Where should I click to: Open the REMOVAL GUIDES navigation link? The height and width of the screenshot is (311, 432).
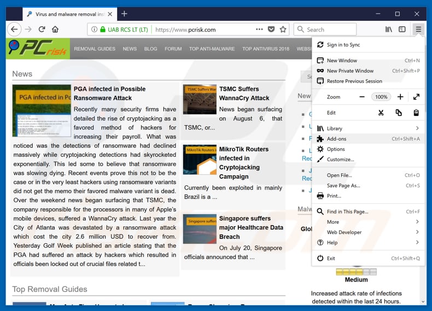click(95, 49)
